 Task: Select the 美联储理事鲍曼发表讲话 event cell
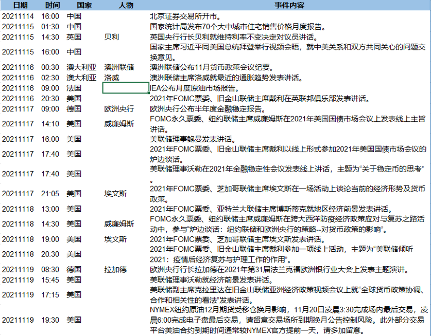(193, 139)
